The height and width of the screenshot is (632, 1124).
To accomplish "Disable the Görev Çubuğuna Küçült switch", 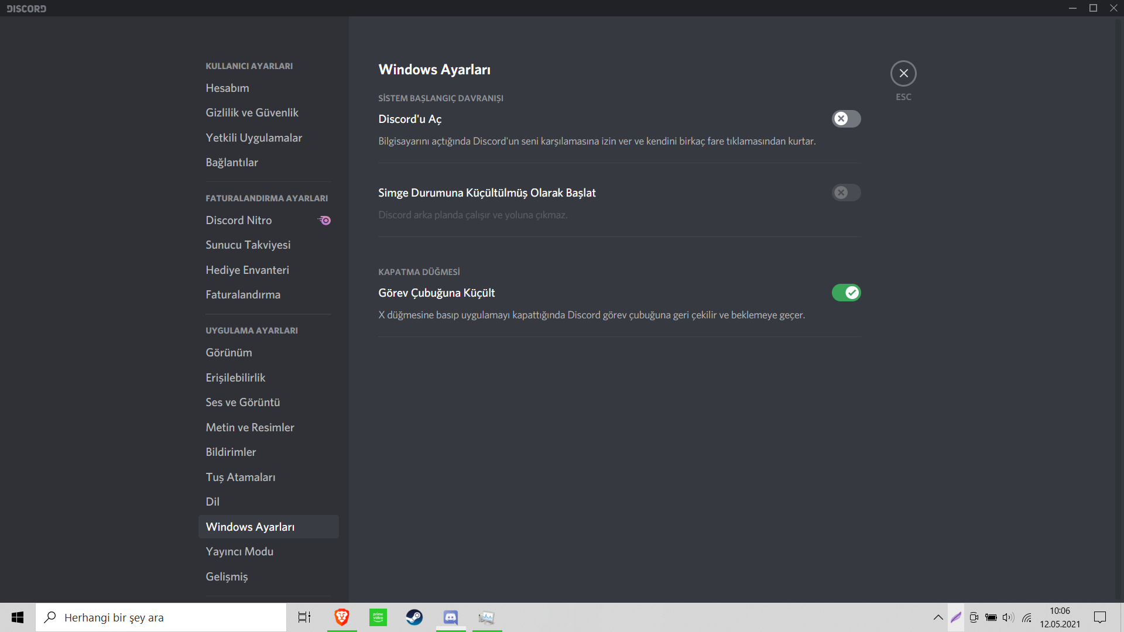I will (x=846, y=293).
